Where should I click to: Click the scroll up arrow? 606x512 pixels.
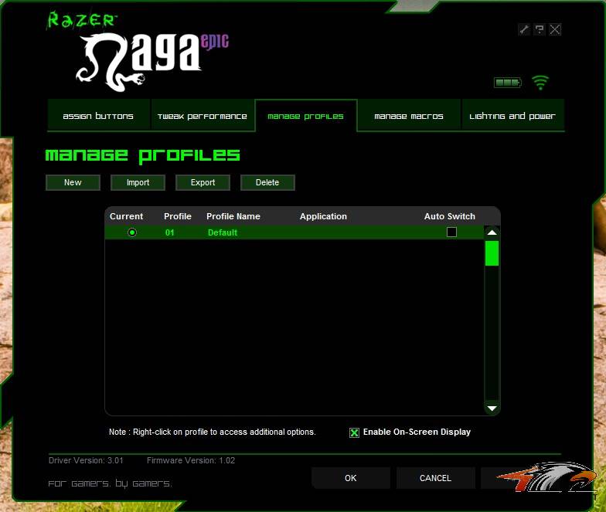pyautogui.click(x=492, y=232)
